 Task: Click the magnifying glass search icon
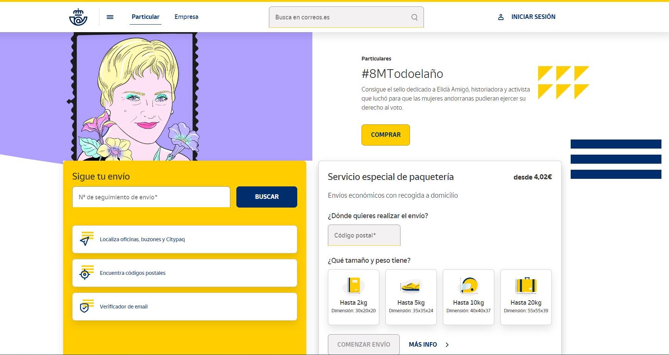[x=414, y=17]
